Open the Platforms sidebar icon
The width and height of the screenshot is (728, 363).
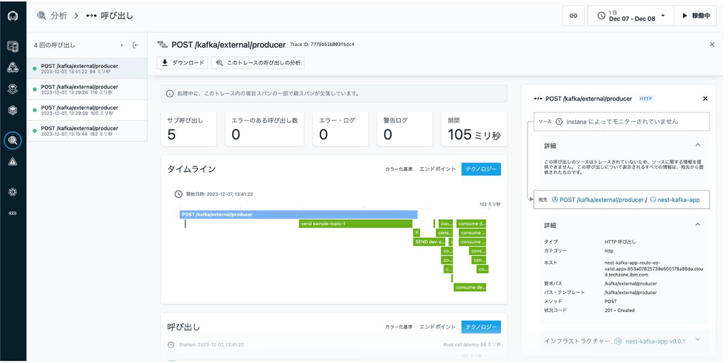click(x=13, y=89)
